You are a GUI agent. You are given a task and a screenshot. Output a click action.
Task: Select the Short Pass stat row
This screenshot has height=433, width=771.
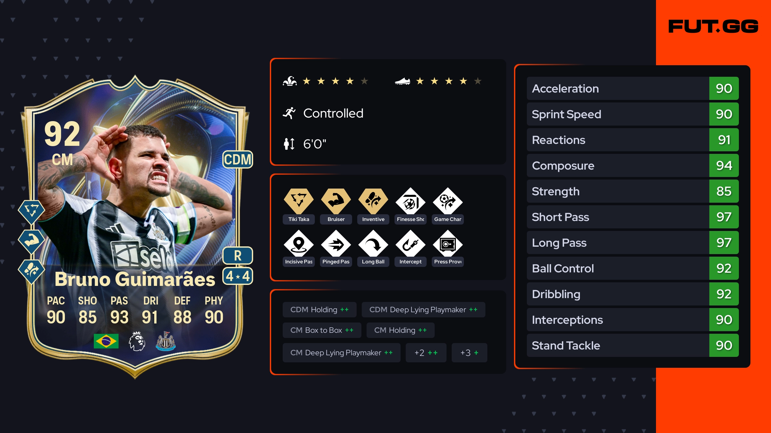(x=633, y=217)
